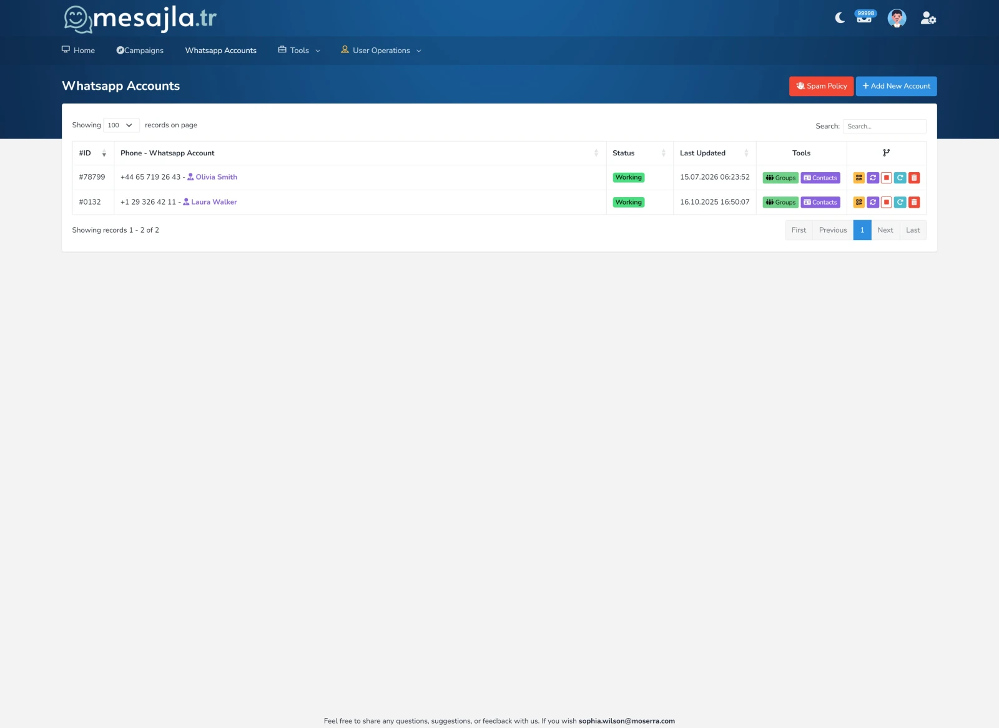Sort the table by the Status column
This screenshot has width=999, height=728.
click(x=639, y=153)
